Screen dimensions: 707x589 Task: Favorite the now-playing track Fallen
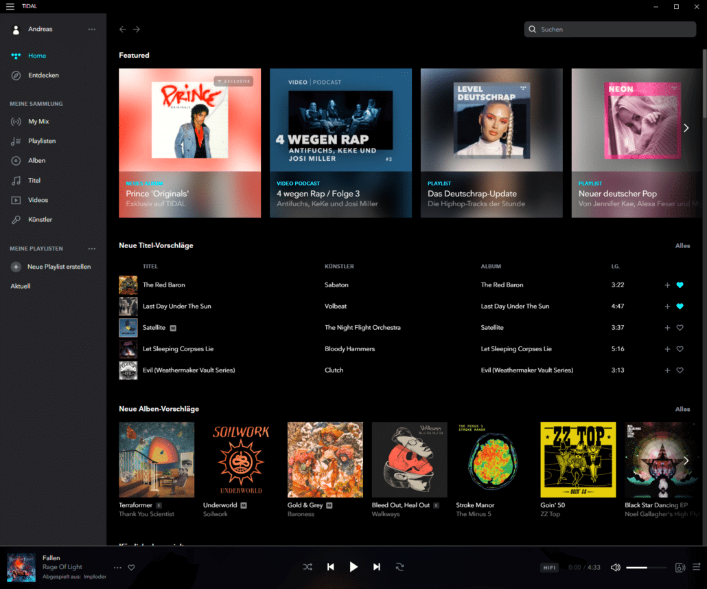point(131,568)
